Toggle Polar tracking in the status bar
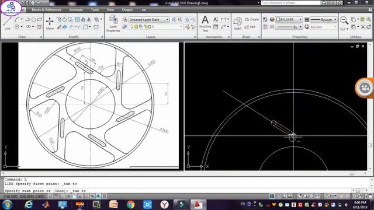 click(68, 197)
